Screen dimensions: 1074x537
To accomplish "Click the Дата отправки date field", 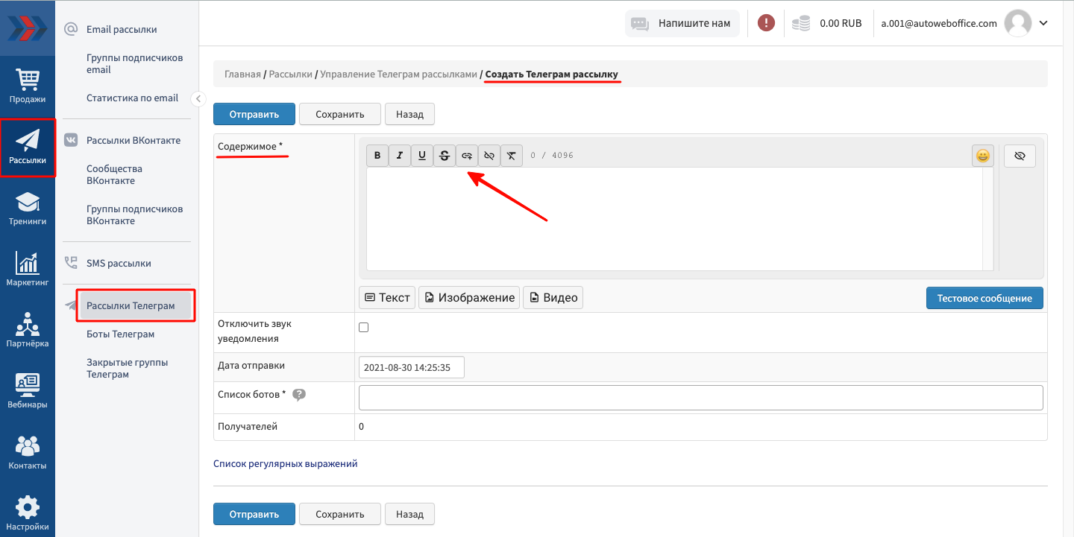I will [412, 367].
